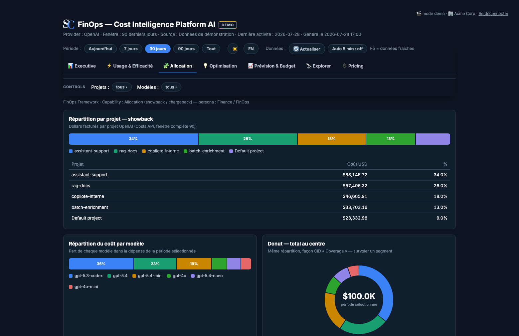Click the orange 18% project bar segment
This screenshot has height=336, width=519.
point(332,139)
